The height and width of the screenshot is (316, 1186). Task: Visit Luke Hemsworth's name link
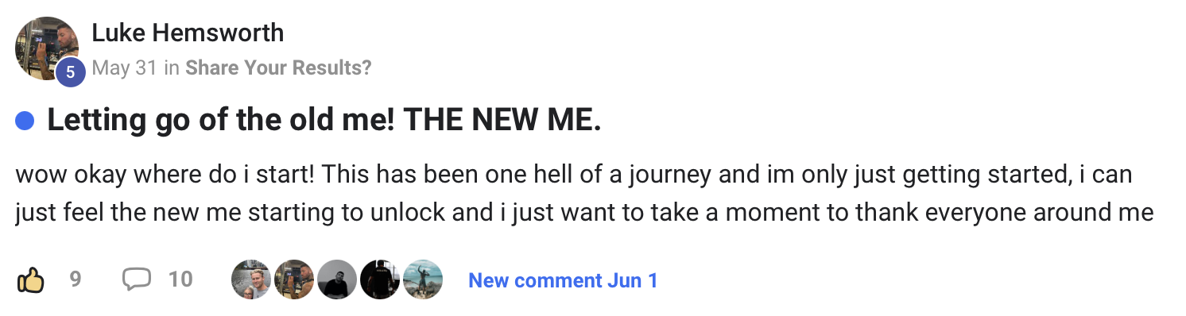pos(188,33)
